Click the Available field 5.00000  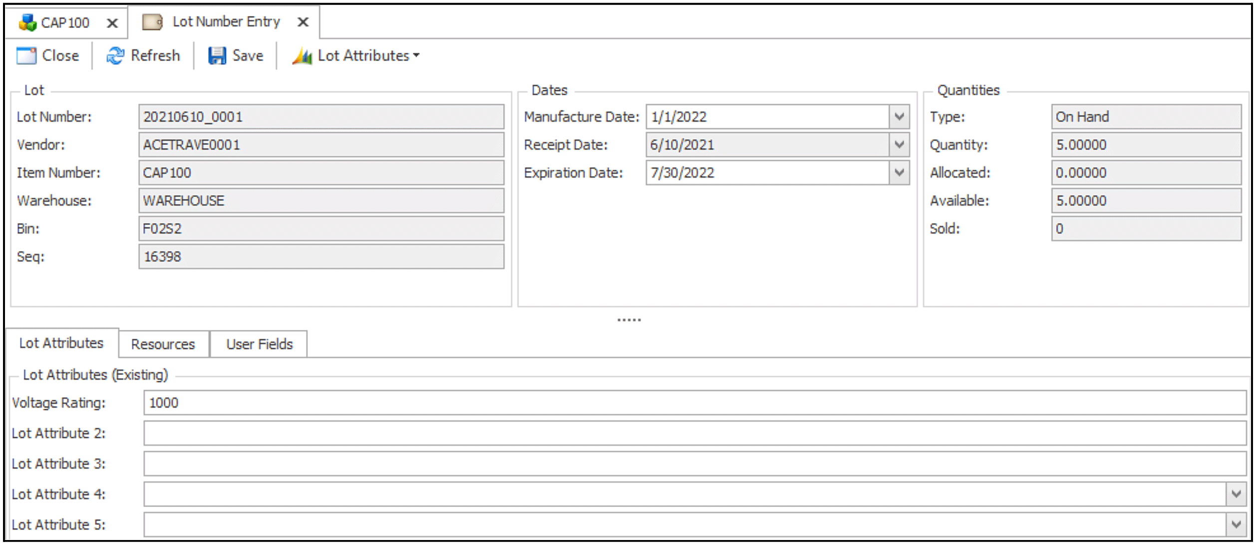[1146, 201]
